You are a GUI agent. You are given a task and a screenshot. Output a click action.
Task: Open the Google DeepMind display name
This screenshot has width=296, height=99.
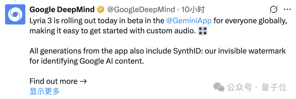[62, 9]
